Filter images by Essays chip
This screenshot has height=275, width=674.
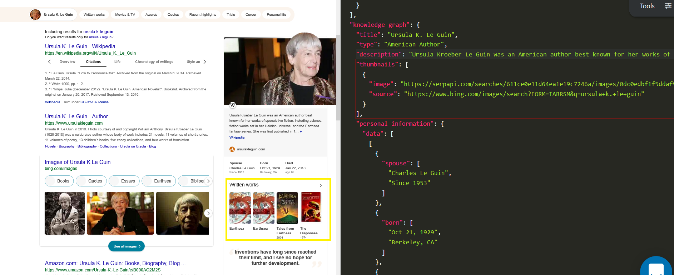pyautogui.click(x=124, y=181)
